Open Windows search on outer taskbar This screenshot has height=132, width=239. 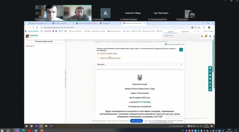8,131
